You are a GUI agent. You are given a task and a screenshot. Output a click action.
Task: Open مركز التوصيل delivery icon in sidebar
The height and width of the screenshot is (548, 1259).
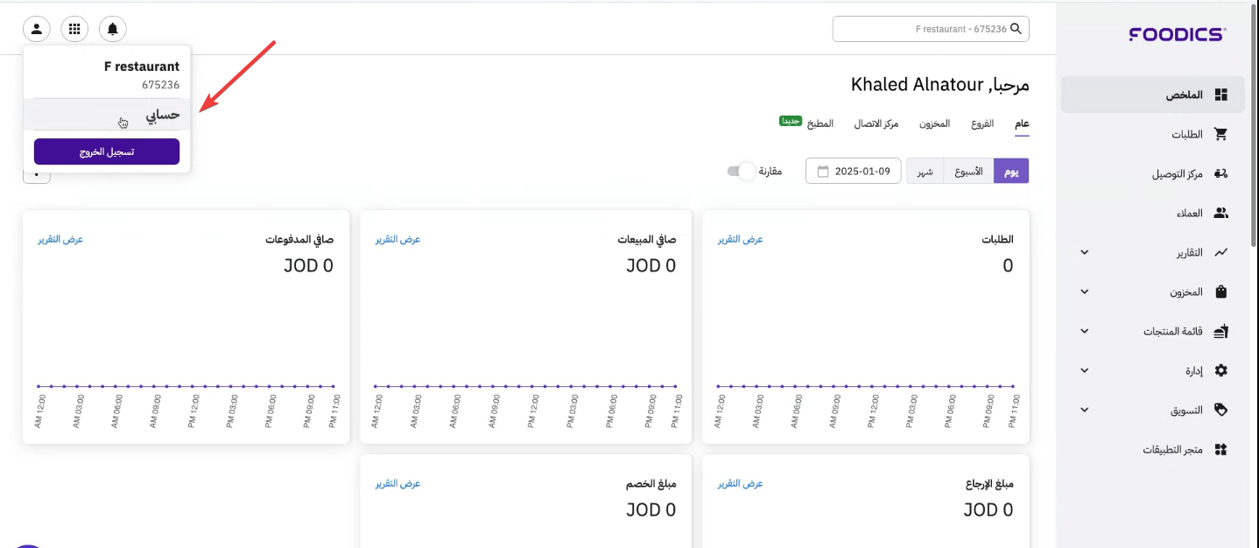pos(1220,174)
